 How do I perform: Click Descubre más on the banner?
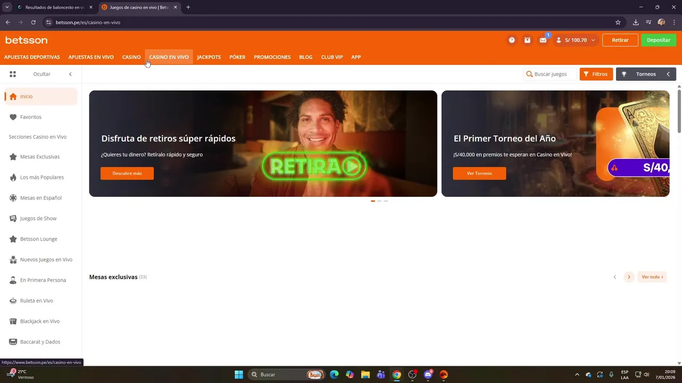pos(127,173)
